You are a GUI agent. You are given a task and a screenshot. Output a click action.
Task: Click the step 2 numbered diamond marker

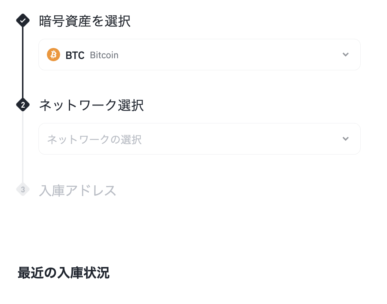pyautogui.click(x=23, y=105)
